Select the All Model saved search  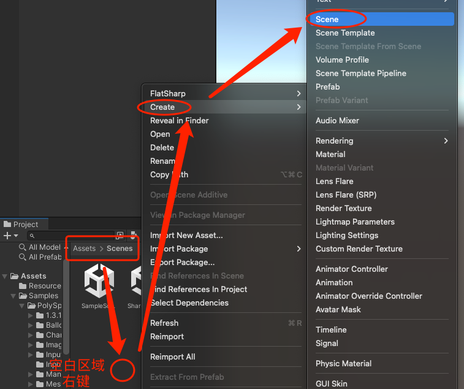[x=40, y=247]
